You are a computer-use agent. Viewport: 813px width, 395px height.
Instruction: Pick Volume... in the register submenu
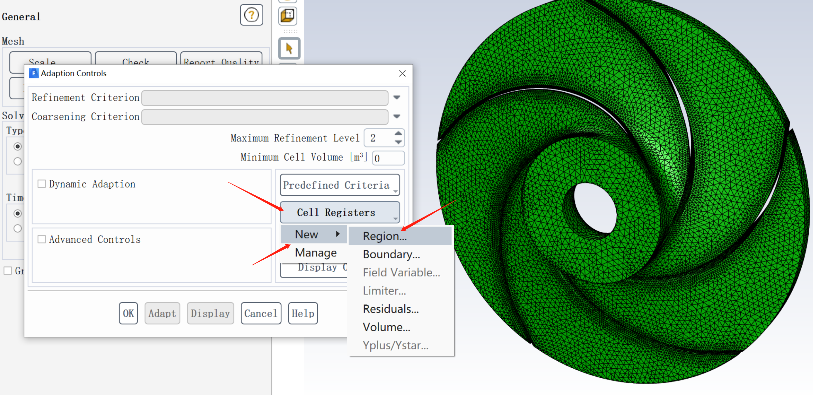[x=386, y=327]
